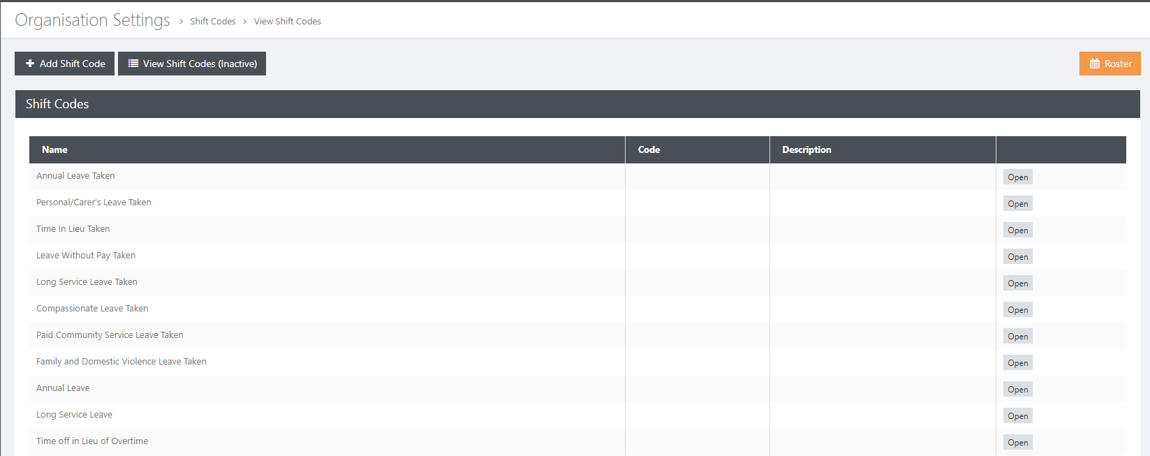Select 'Time off in Lieu of Overtime' text
Viewport: 1150px width, 456px height.
click(92, 441)
